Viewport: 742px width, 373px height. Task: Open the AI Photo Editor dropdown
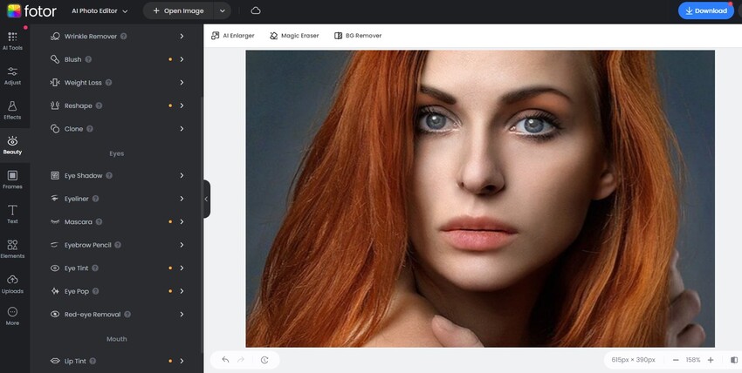[x=100, y=10]
